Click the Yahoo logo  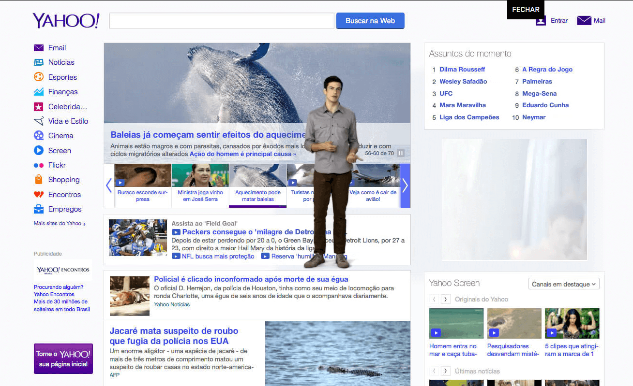66,21
